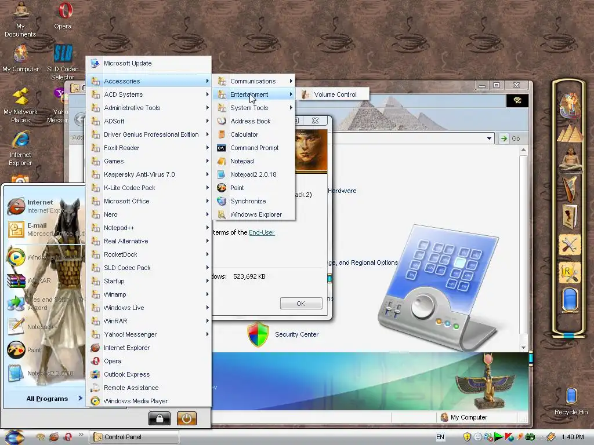
Task: Open Windows Live programs folder
Action: click(x=149, y=308)
